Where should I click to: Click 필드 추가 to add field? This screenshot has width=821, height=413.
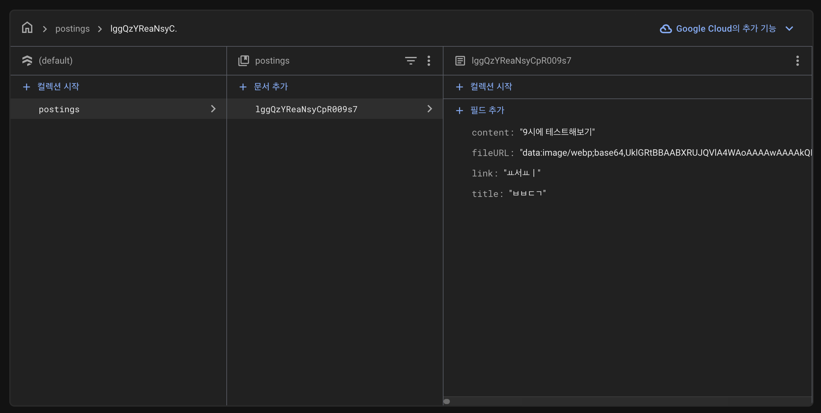click(x=487, y=110)
